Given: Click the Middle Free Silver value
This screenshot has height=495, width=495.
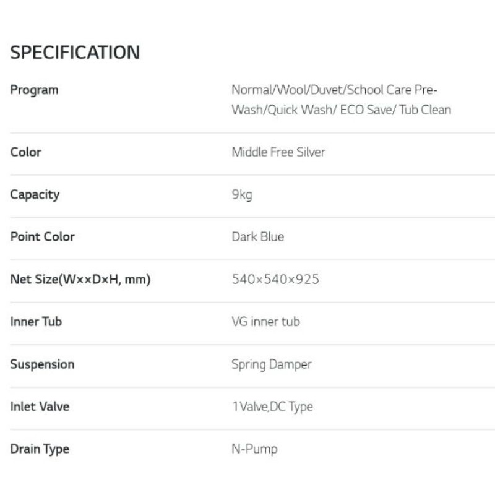Looking at the screenshot, I should pyautogui.click(x=278, y=152).
